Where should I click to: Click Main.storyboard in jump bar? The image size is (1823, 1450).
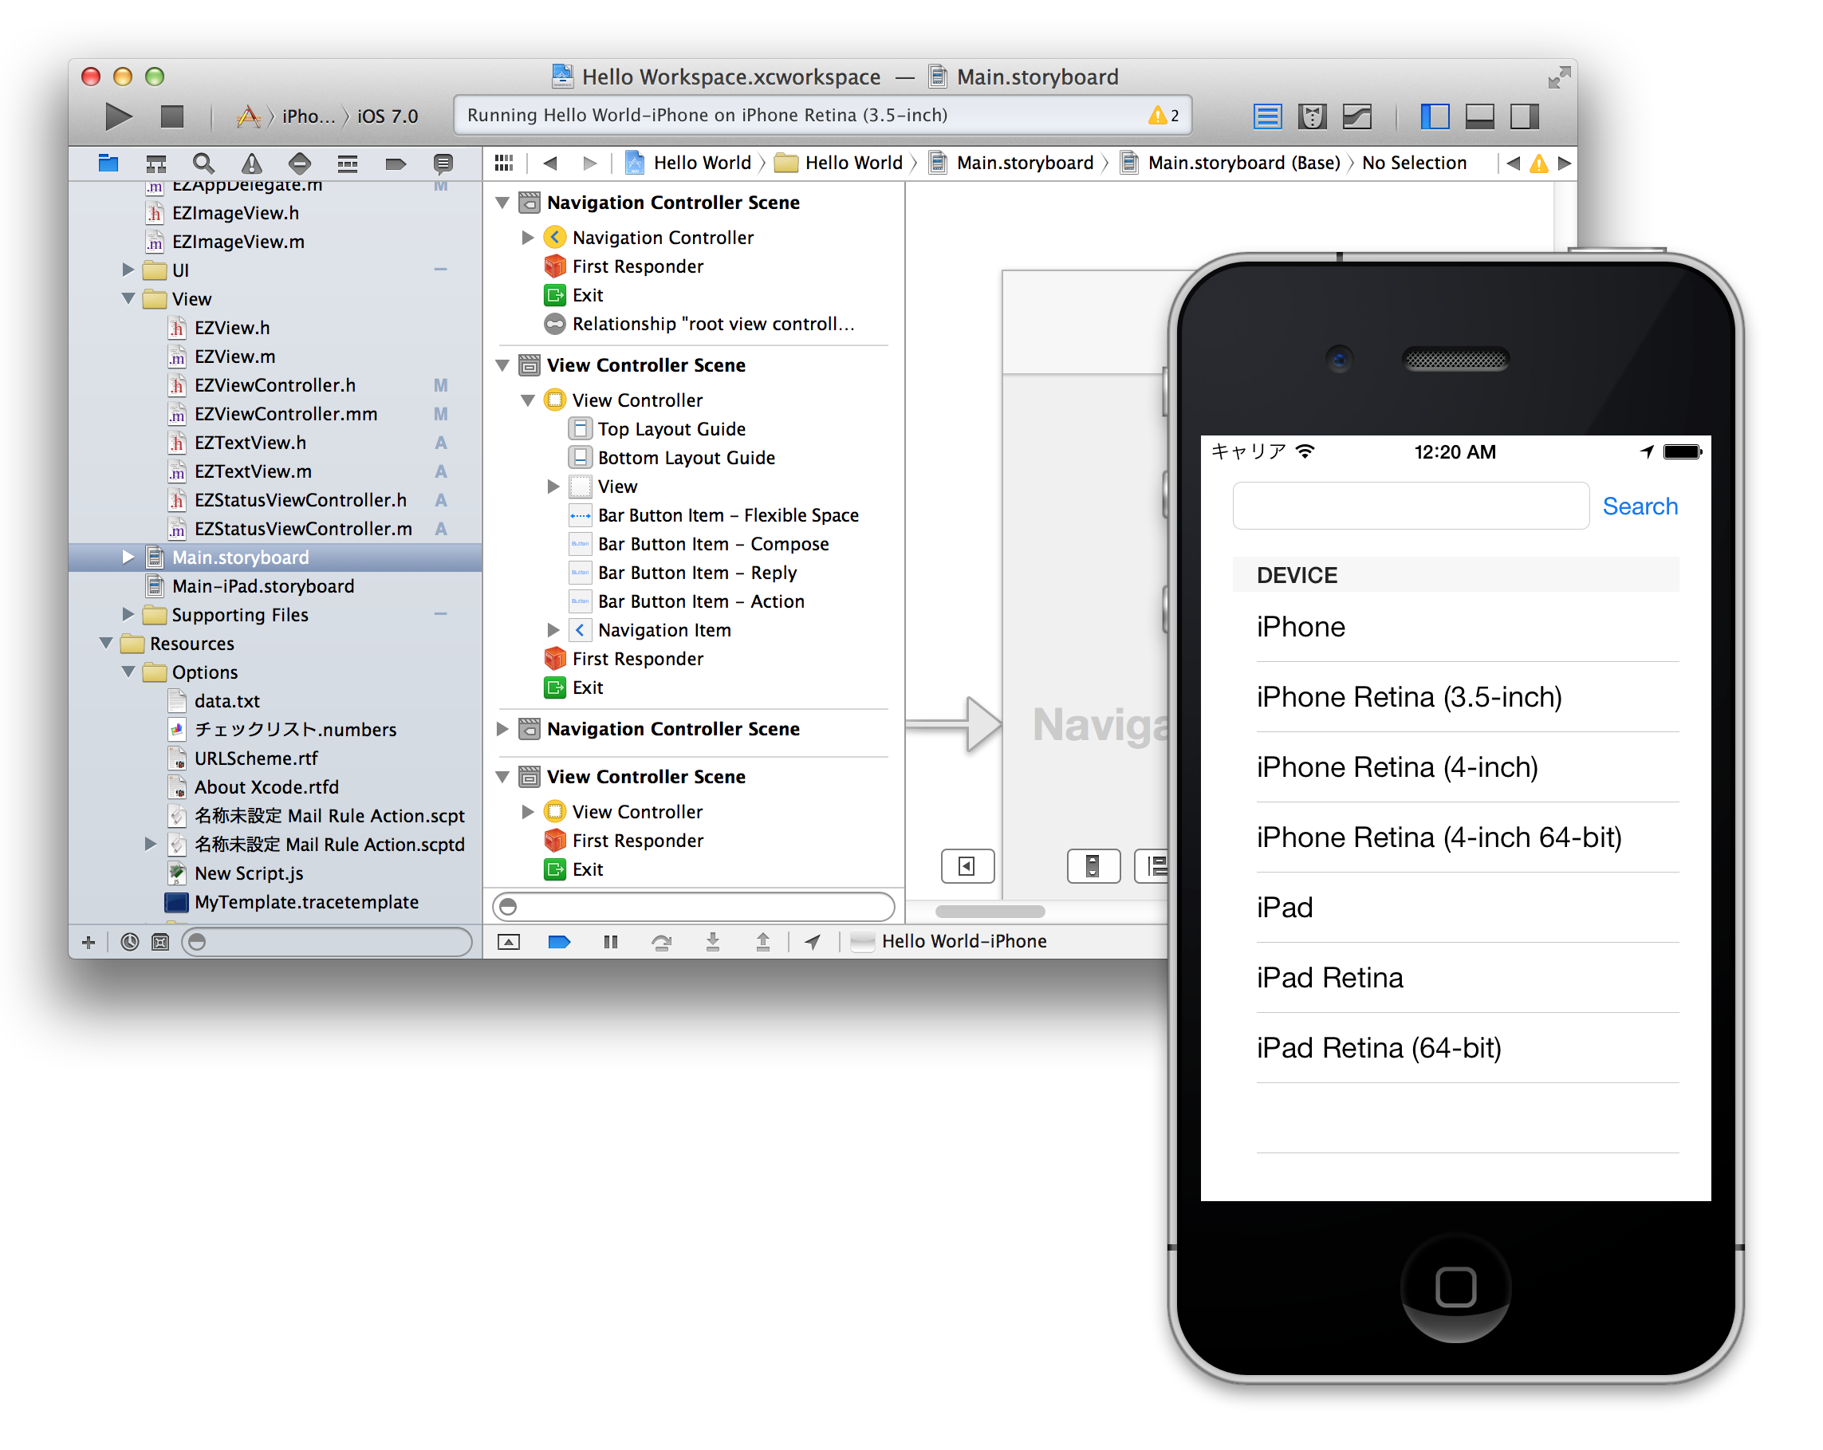(1011, 163)
